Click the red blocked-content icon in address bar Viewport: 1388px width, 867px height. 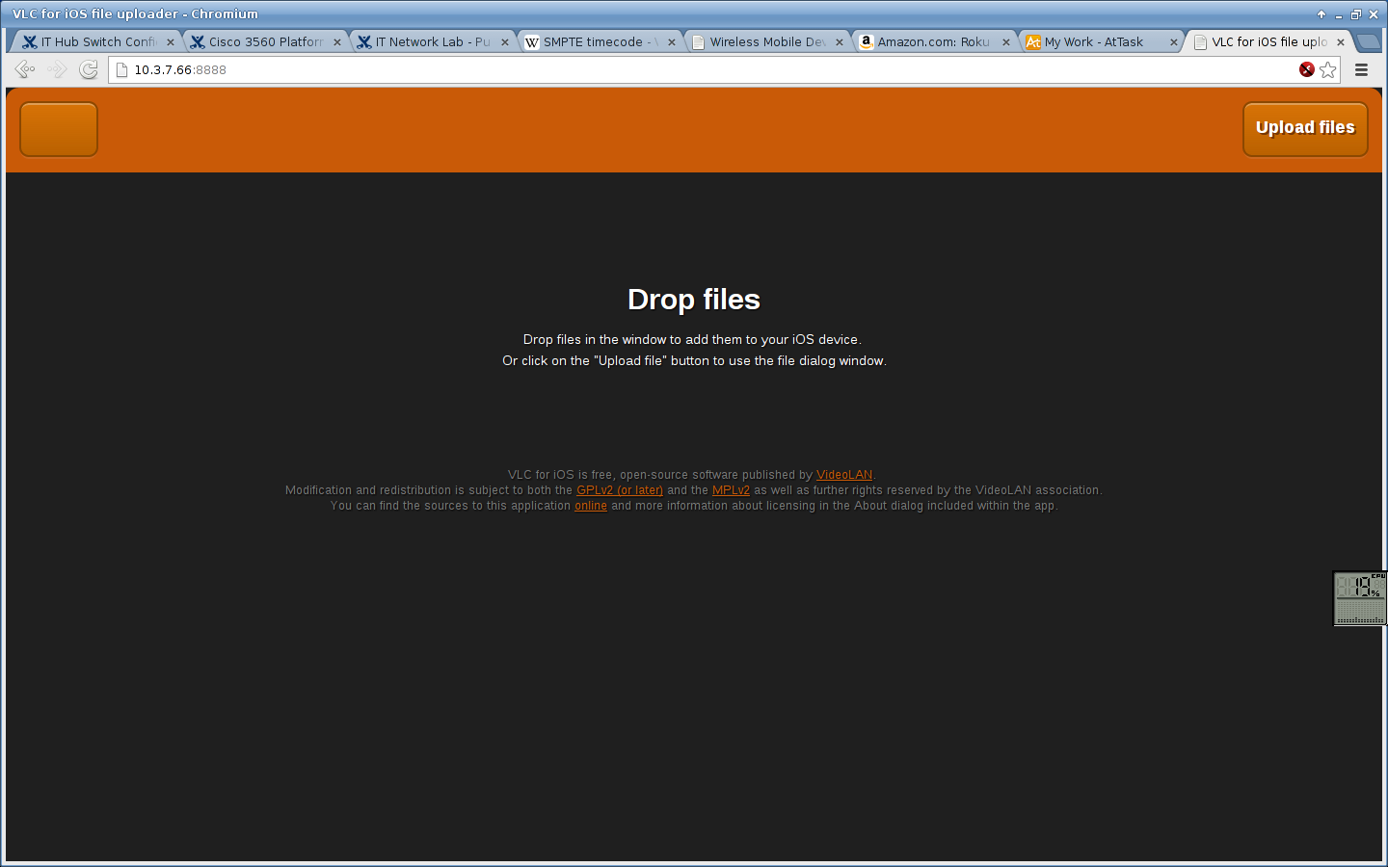pyautogui.click(x=1307, y=69)
